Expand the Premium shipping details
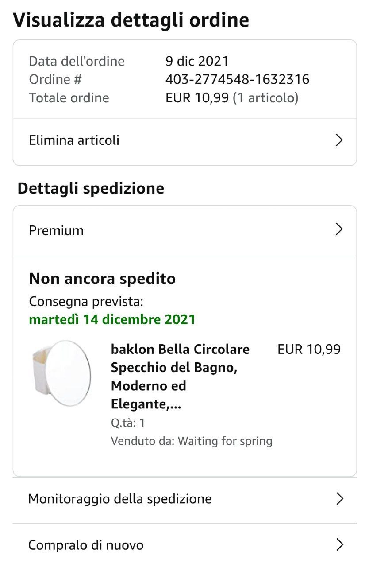This screenshot has width=369, height=567. (56, 230)
